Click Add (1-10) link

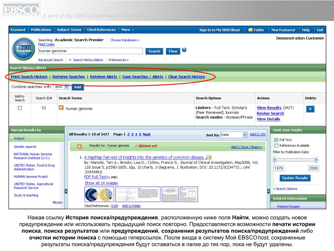pyautogui.click(x=258, y=134)
